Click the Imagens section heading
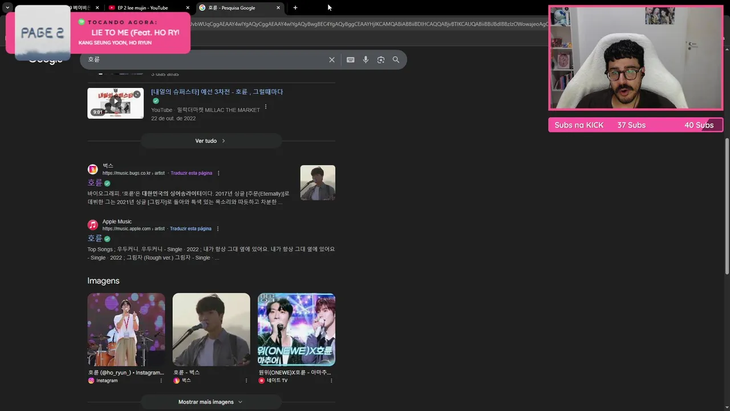 coord(103,281)
